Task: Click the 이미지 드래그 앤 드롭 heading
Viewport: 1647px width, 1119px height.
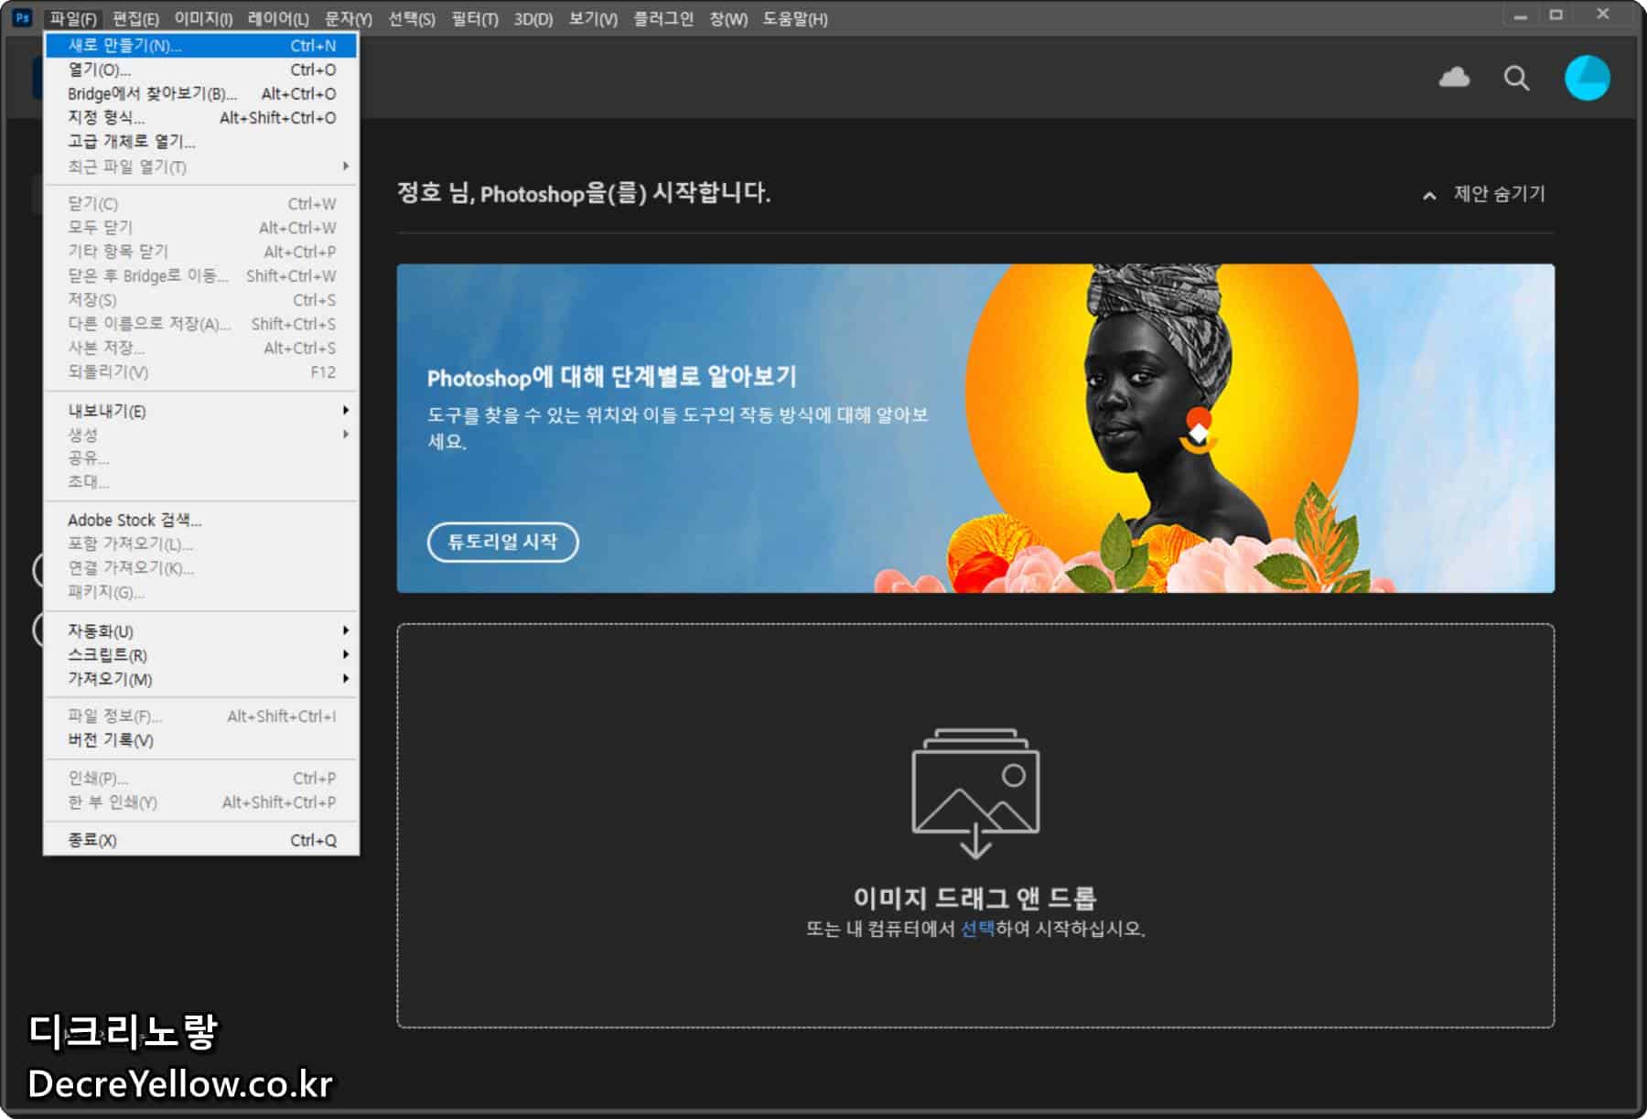Action: [974, 898]
